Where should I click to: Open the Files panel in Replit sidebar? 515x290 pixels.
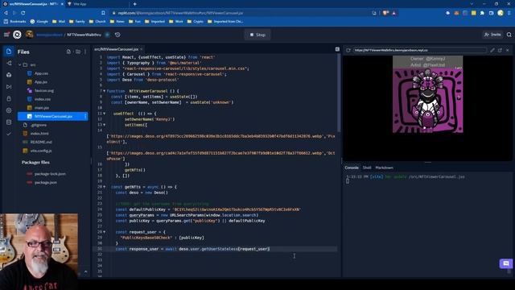click(x=9, y=52)
